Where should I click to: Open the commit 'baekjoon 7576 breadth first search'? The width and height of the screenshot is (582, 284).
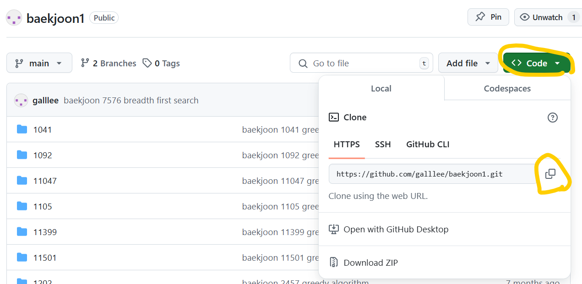[x=131, y=100]
